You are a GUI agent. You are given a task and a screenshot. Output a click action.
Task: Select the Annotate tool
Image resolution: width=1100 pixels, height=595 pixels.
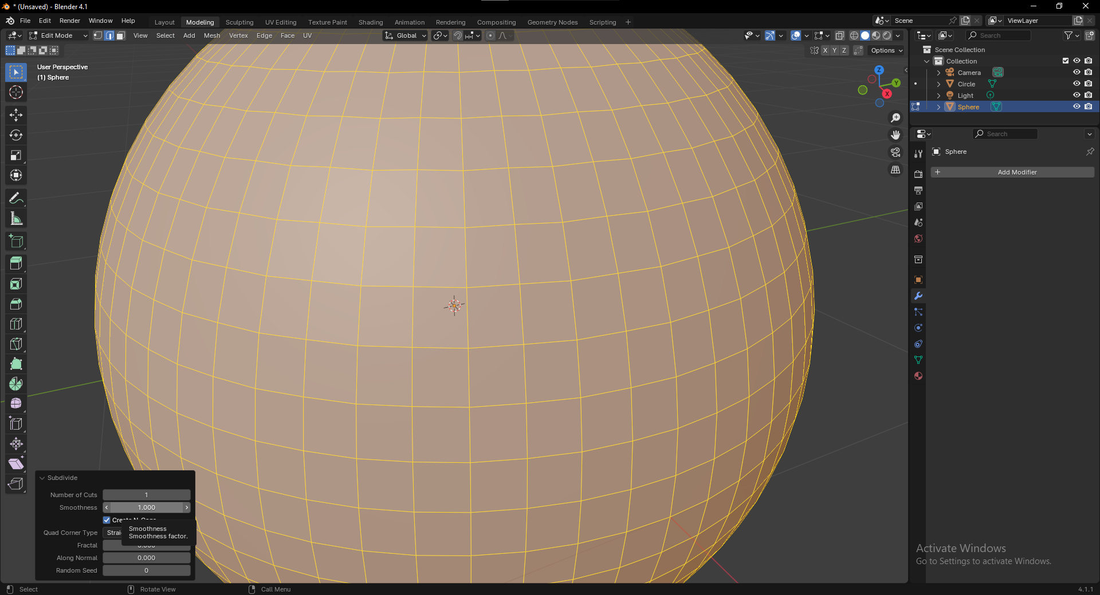click(16, 199)
